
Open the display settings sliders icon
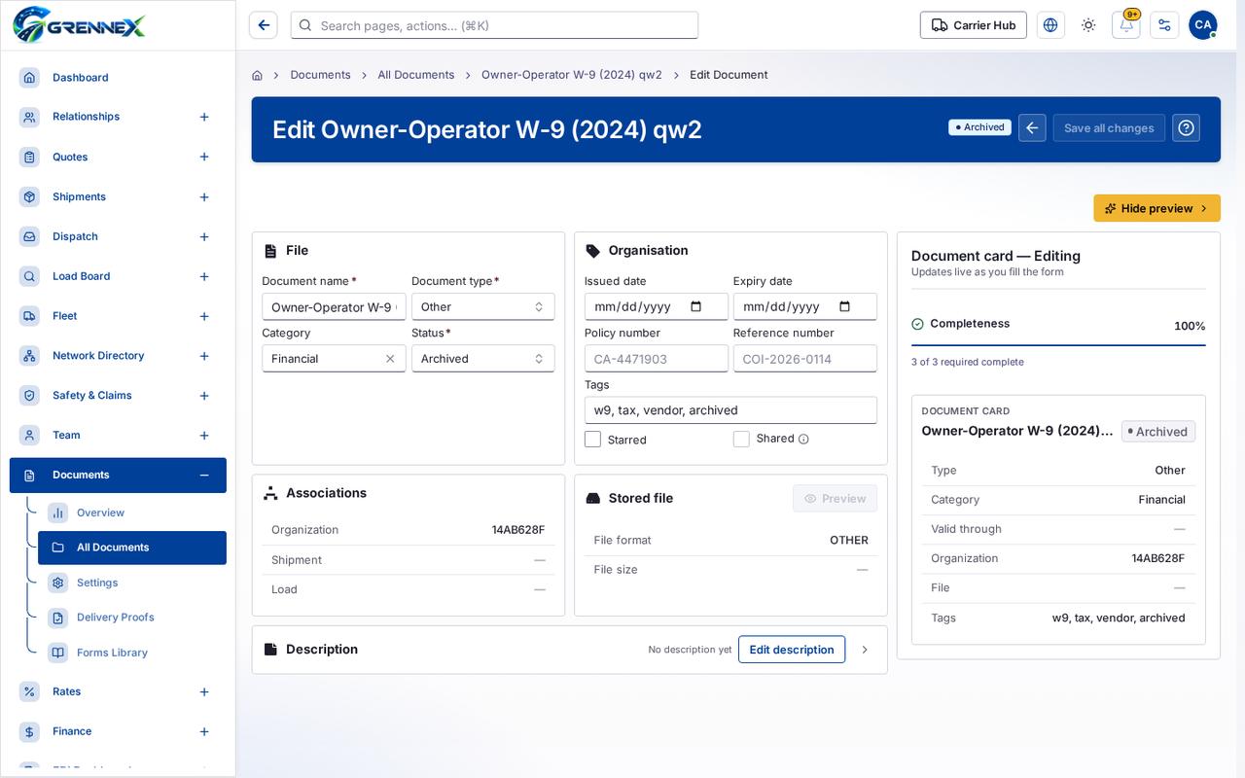tap(1164, 25)
